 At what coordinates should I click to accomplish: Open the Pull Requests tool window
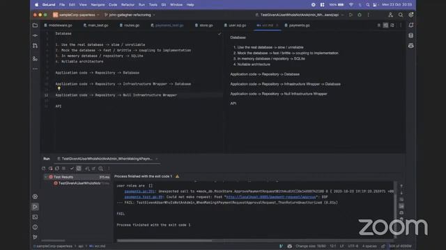pyautogui.click(x=35, y=46)
